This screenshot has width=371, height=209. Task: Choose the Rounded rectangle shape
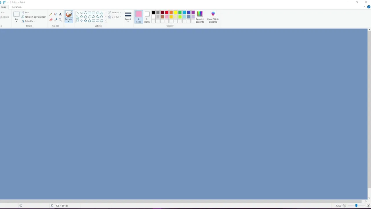(x=94, y=13)
